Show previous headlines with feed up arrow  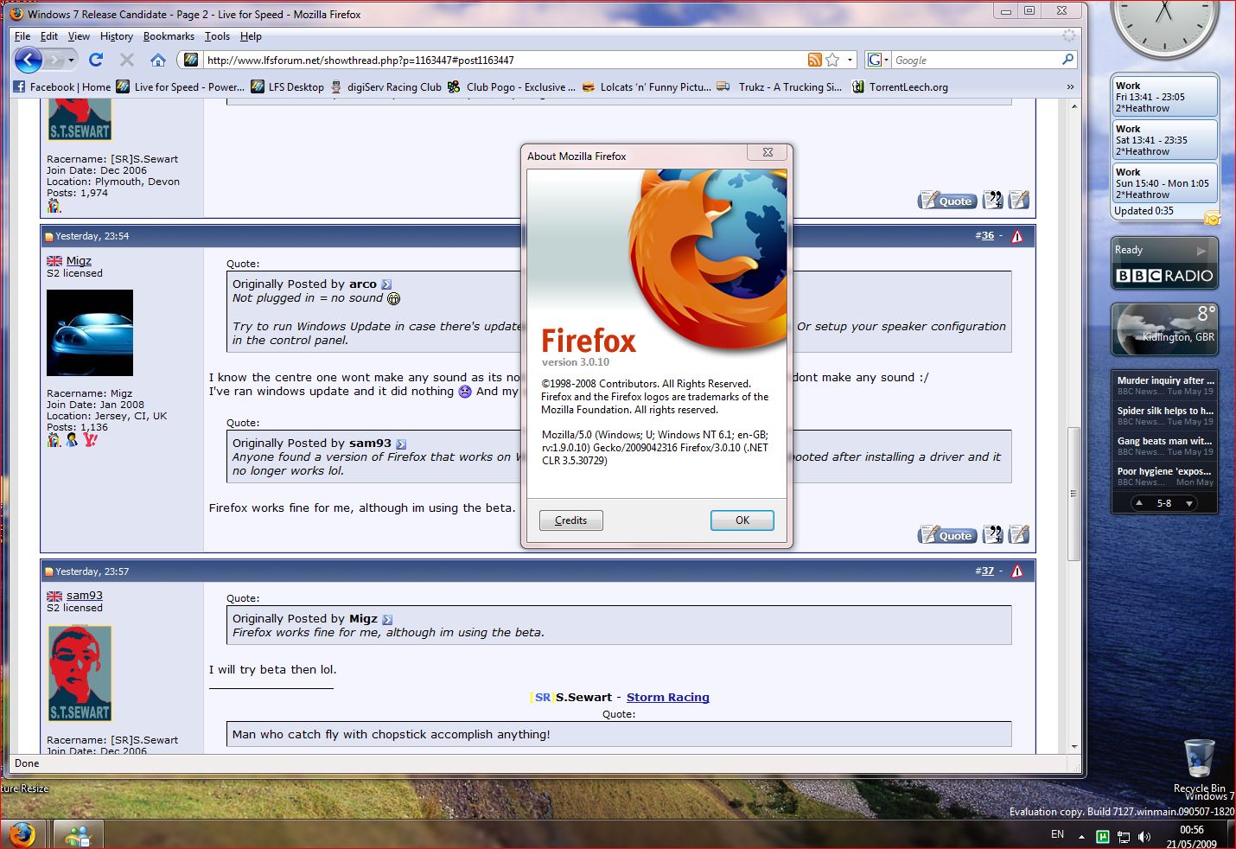(x=1139, y=503)
